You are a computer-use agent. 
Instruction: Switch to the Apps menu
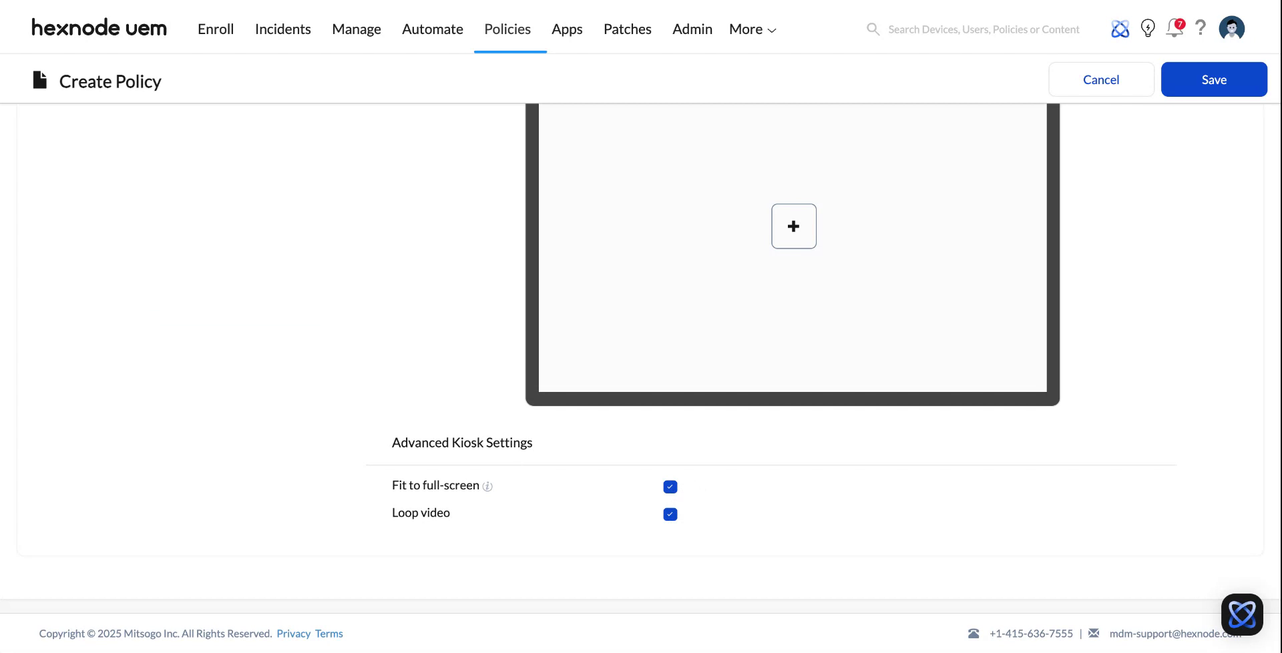567,29
